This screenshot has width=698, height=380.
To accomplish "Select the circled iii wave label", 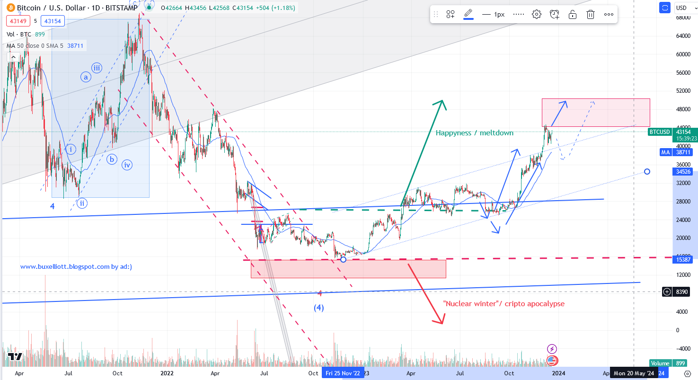I will [97, 68].
